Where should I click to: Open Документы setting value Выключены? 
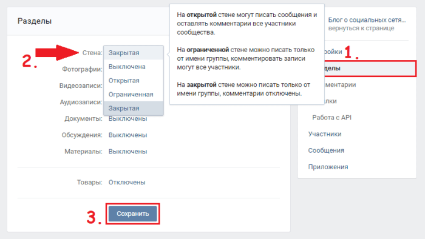tap(127, 118)
